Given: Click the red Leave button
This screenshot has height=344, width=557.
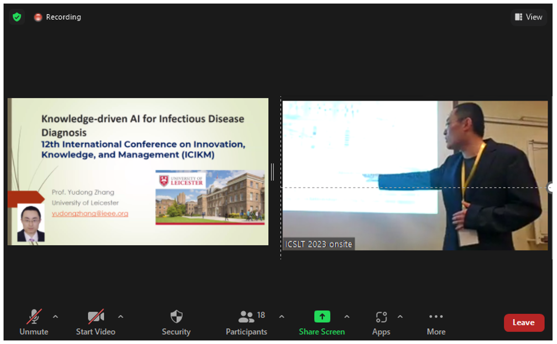Looking at the screenshot, I should (x=524, y=323).
